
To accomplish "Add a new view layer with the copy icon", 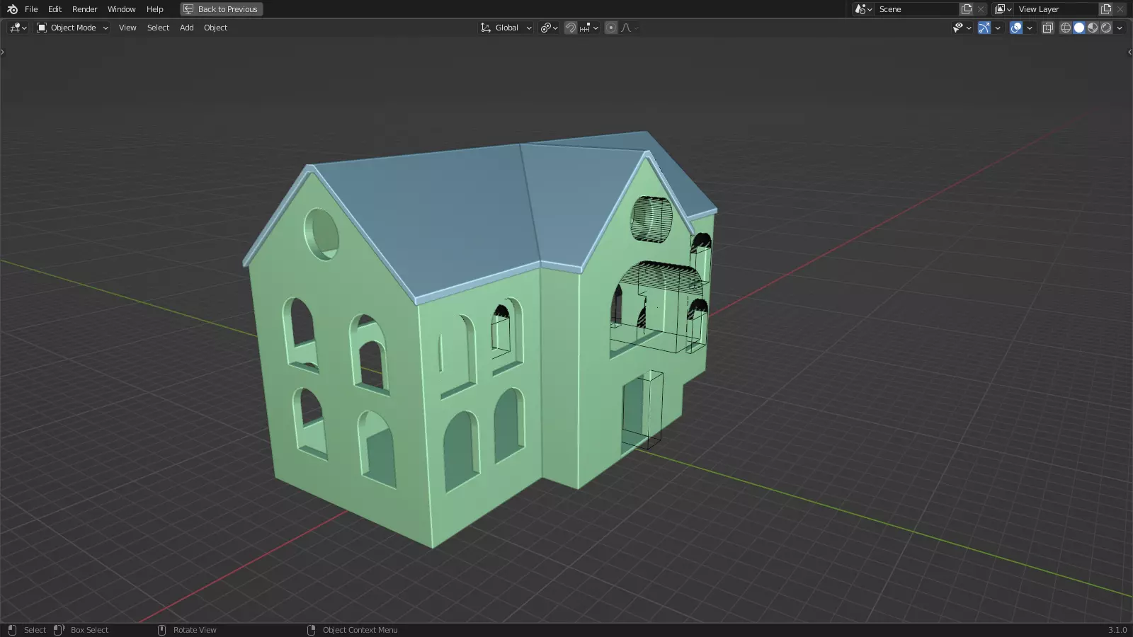I will coord(1106,9).
